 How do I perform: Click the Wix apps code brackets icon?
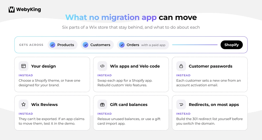(x=102, y=66)
